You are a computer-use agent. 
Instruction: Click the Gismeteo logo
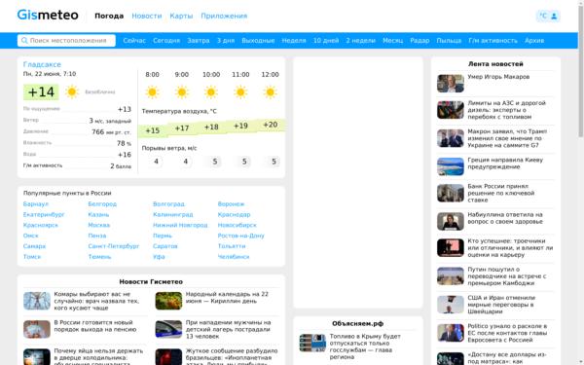click(48, 16)
